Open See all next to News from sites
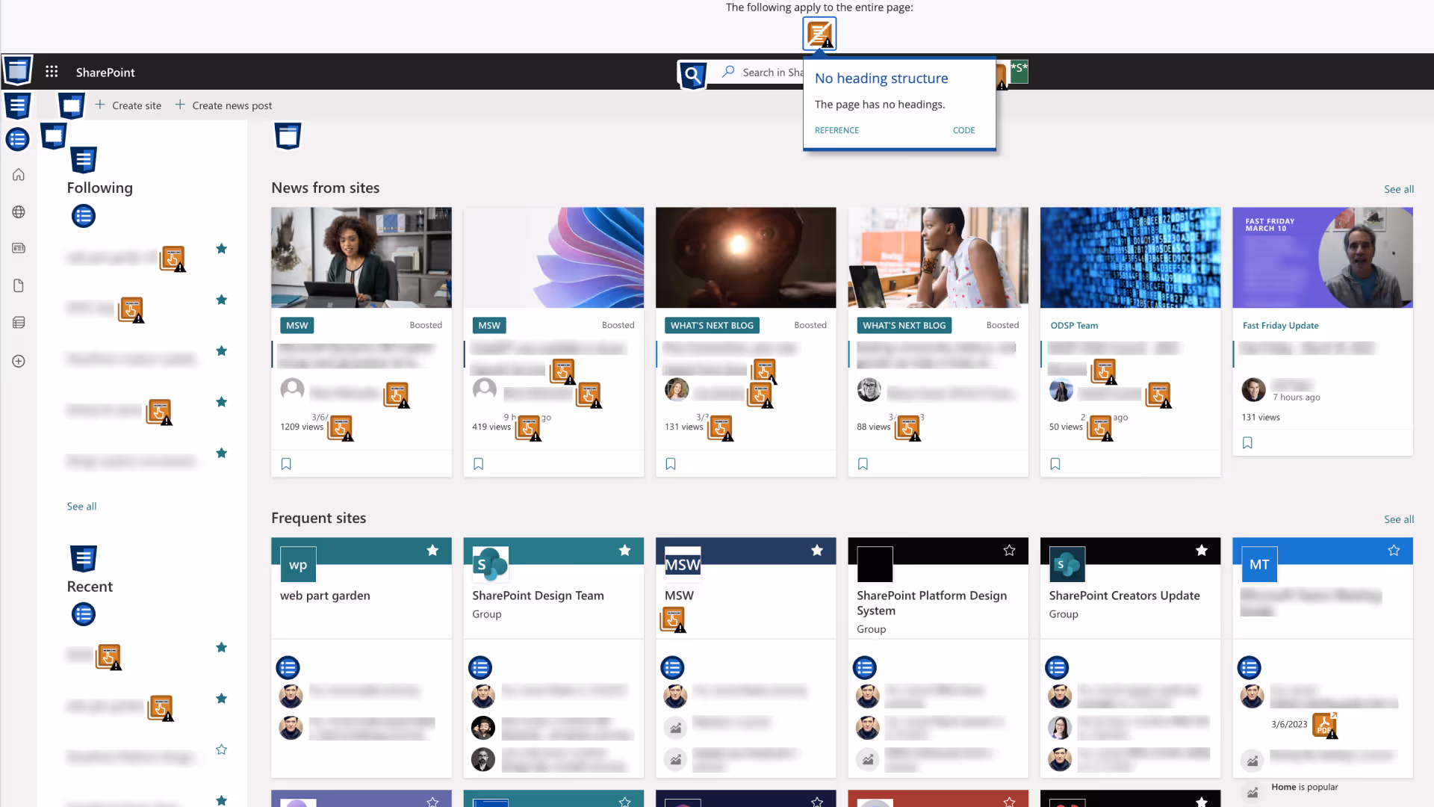Image resolution: width=1434 pixels, height=807 pixels. tap(1398, 189)
